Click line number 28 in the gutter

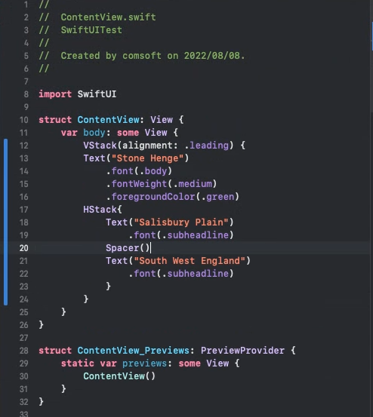(x=23, y=351)
